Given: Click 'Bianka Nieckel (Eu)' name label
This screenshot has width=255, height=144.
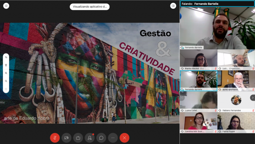Looking at the screenshot, I should pos(194,68).
